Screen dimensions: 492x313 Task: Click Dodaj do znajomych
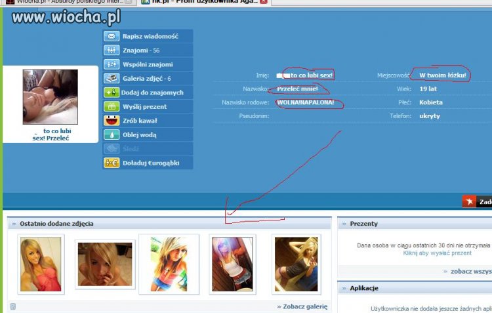click(152, 93)
